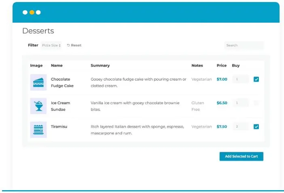This screenshot has width=284, height=193.
Task: Sort table by Name column header
Action: pos(57,66)
